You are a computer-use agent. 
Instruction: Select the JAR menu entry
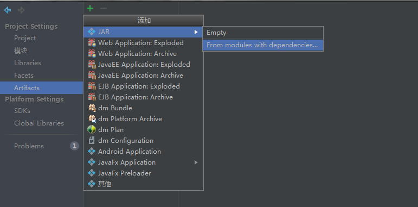point(144,32)
